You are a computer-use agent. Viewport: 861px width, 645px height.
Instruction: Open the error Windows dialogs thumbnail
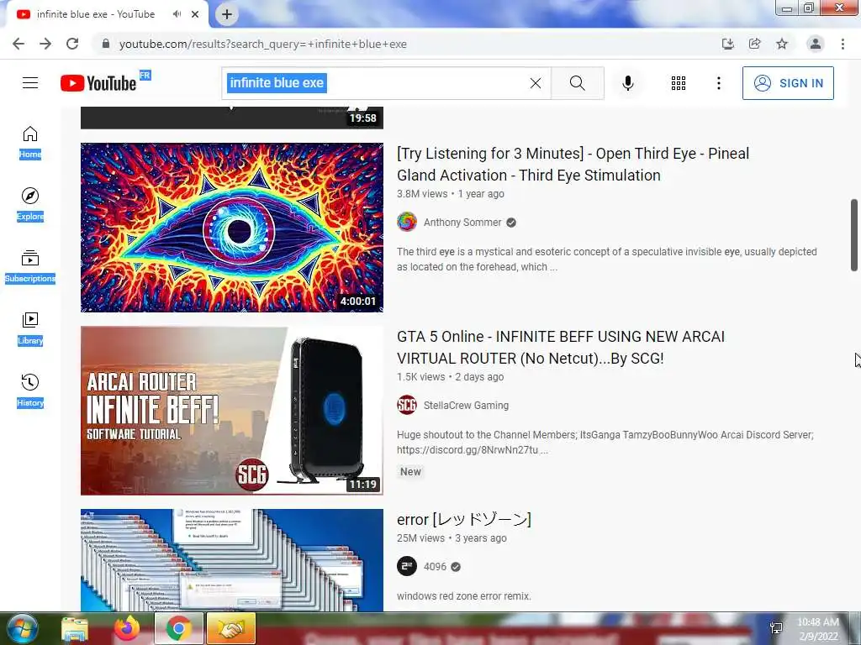pyautogui.click(x=232, y=560)
